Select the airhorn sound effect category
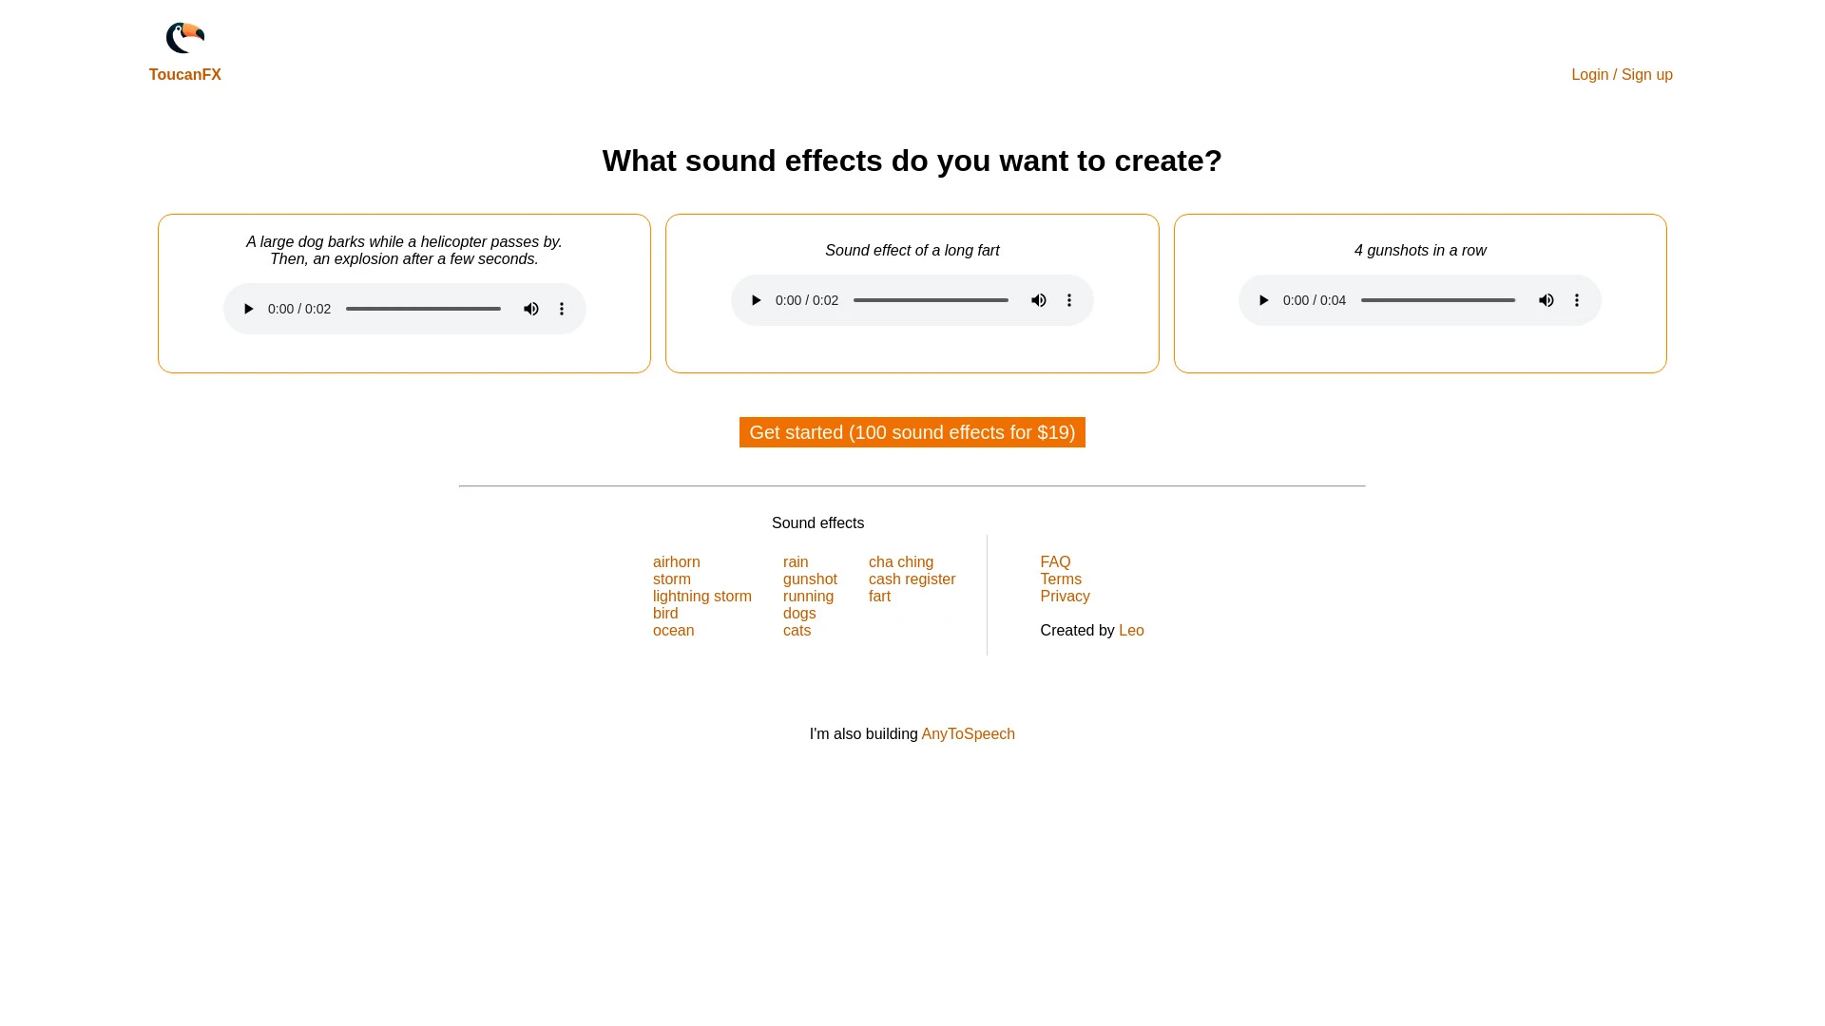The height and width of the screenshot is (1026, 1825). [676, 561]
